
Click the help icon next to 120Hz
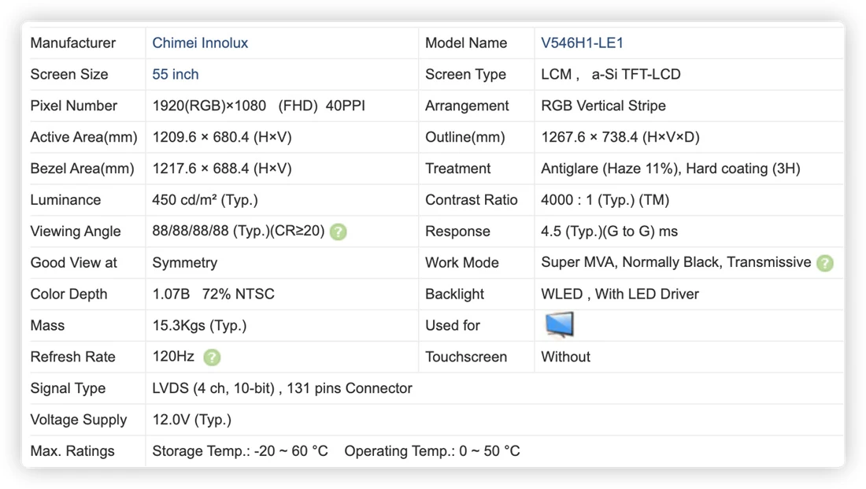pyautogui.click(x=212, y=357)
